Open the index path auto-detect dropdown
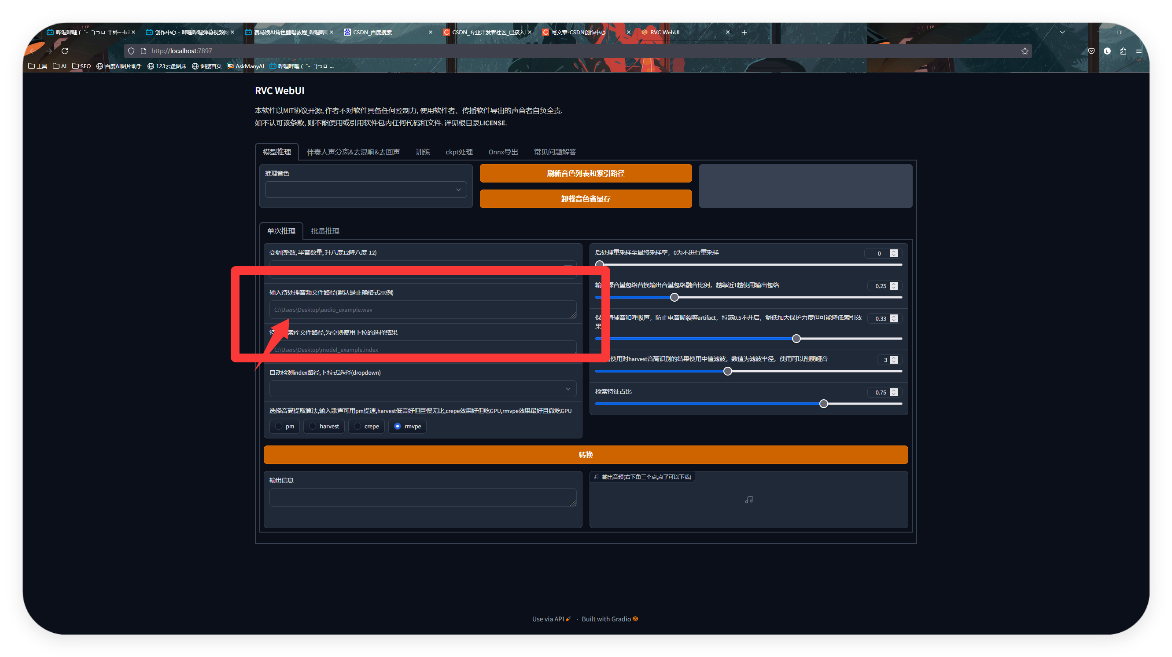 (423, 389)
